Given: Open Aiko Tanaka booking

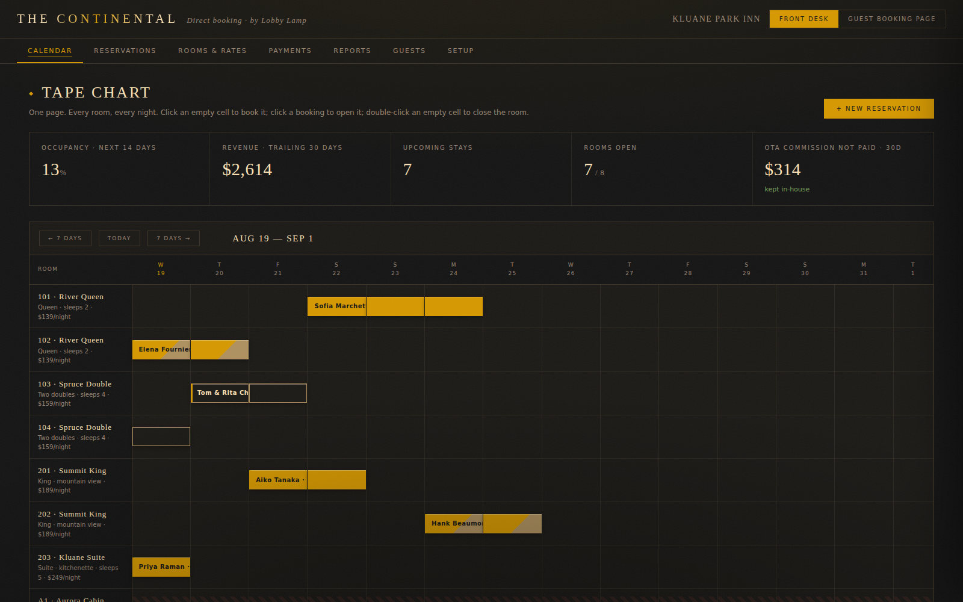Looking at the screenshot, I should tap(307, 480).
